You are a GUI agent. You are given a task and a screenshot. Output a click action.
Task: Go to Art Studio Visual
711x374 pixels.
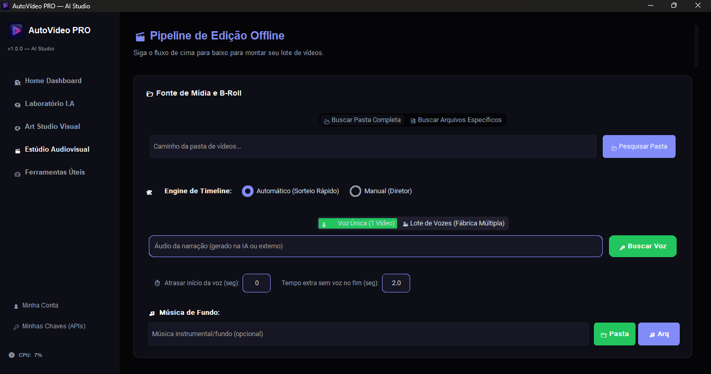[53, 127]
